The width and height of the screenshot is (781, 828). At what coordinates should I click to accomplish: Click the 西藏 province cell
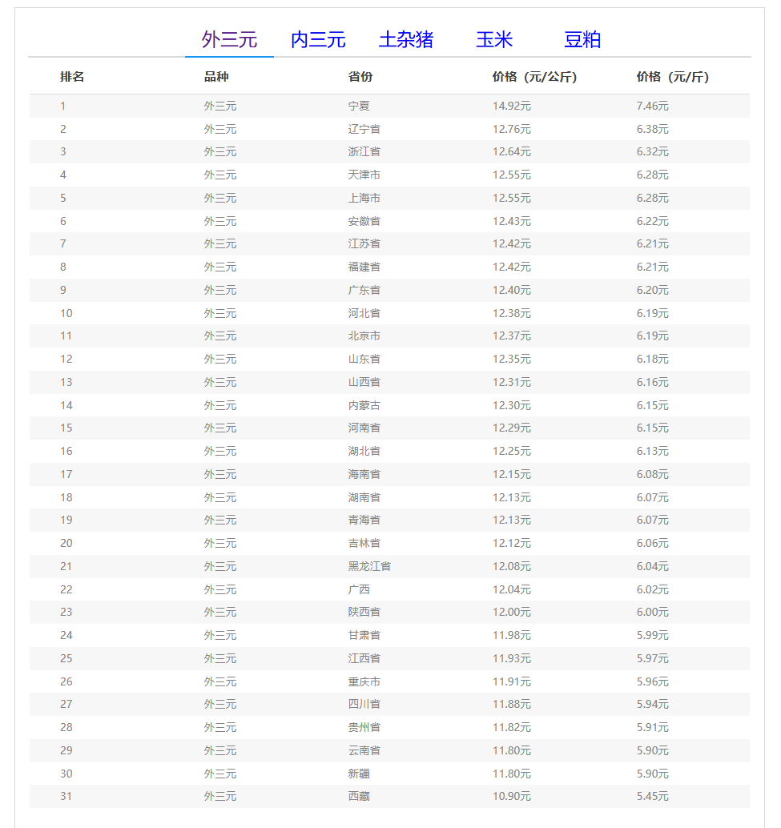[359, 796]
